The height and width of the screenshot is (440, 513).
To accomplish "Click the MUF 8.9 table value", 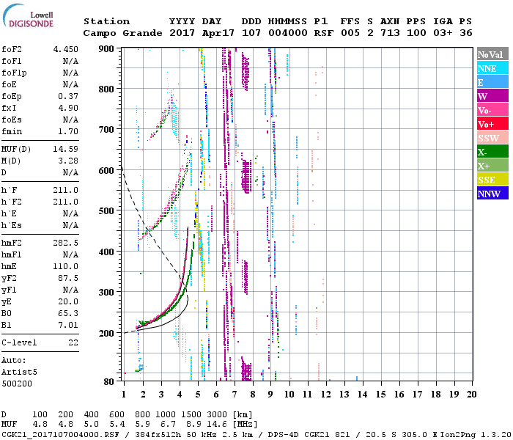I will tap(193, 425).
